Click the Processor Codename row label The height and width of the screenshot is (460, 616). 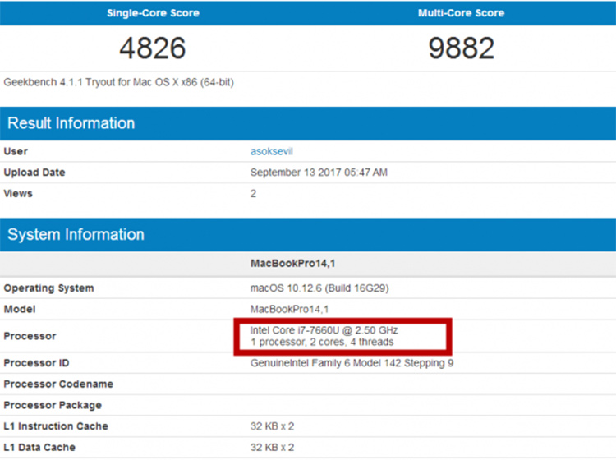click(58, 384)
